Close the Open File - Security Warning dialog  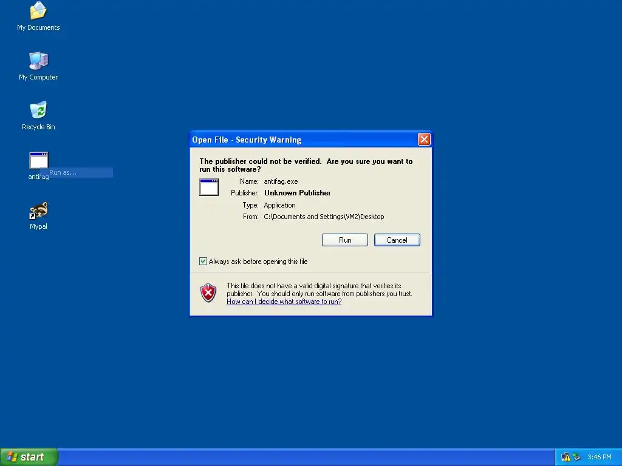(x=424, y=140)
